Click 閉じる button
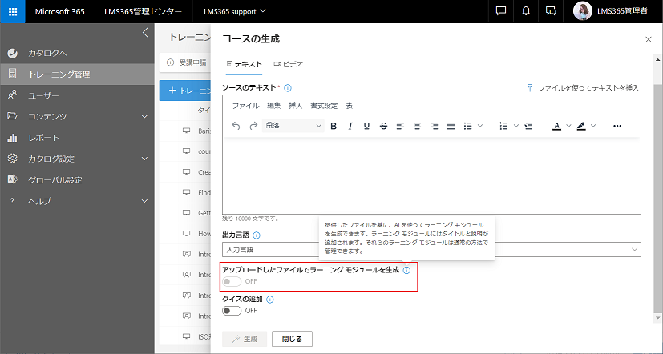The height and width of the screenshot is (354, 663). coord(292,339)
